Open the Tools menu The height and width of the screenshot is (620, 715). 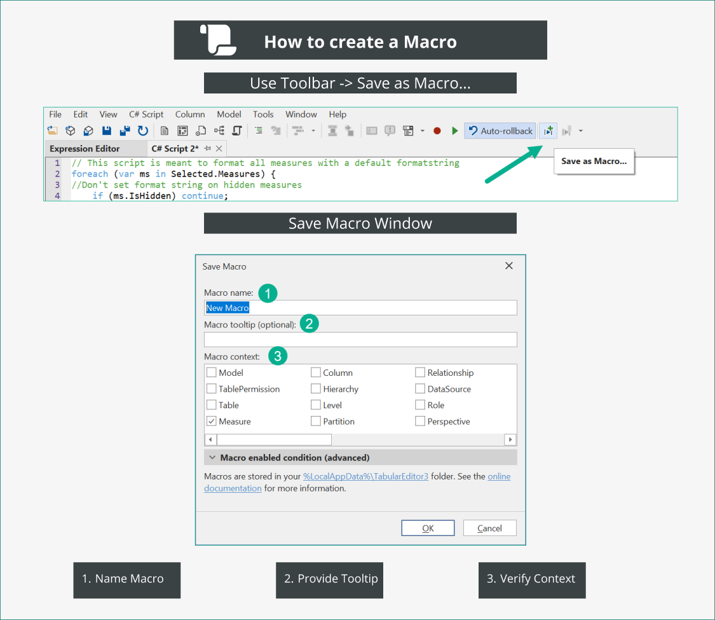tap(263, 114)
